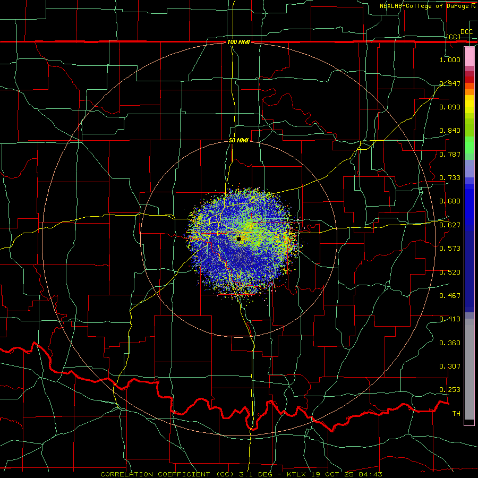The width and height of the screenshot is (478, 478).
Task: Click the 0.573 legend value
Action: [450, 249]
